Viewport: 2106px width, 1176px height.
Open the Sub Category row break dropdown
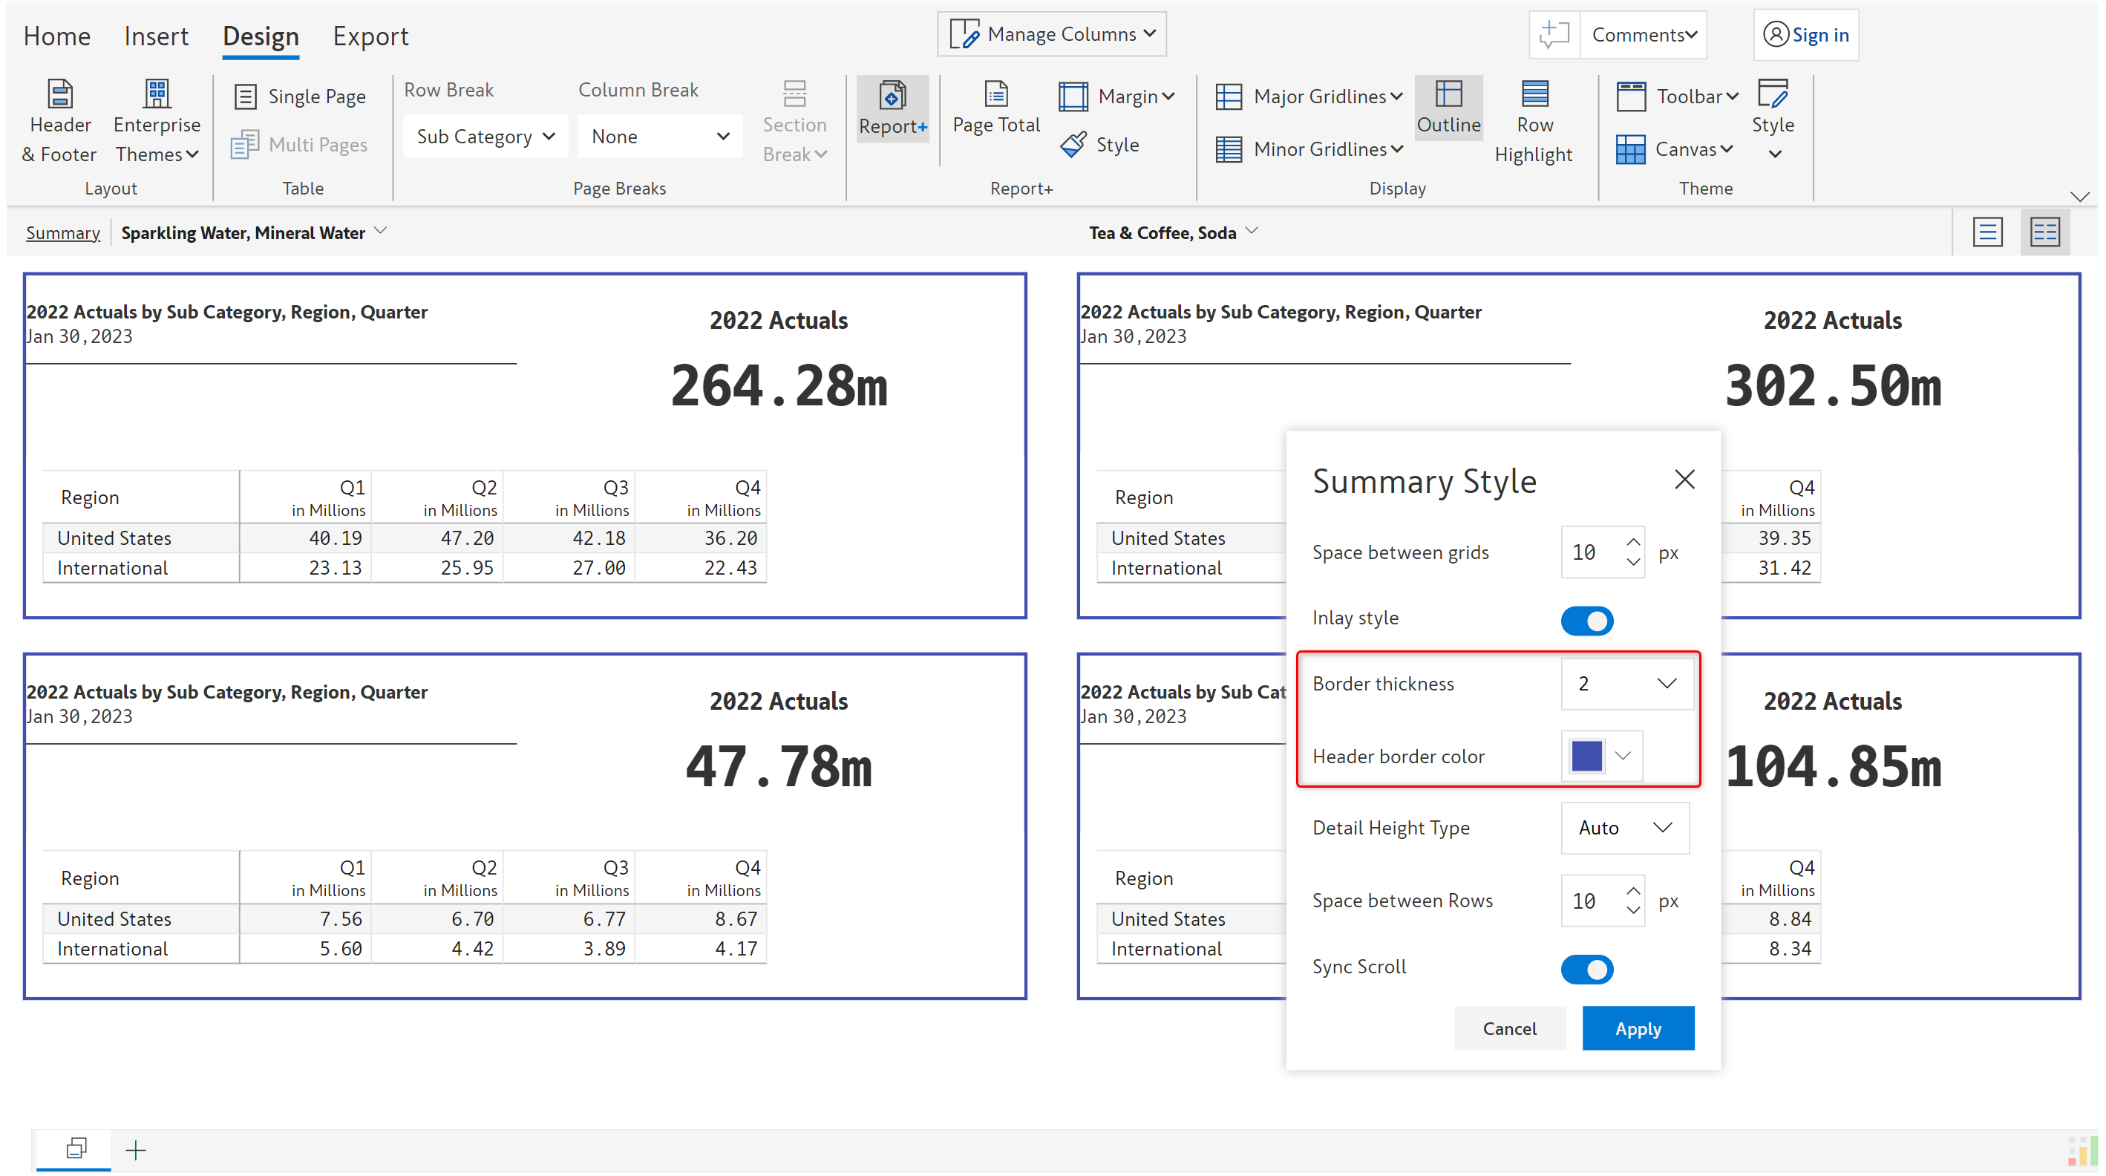coord(485,137)
